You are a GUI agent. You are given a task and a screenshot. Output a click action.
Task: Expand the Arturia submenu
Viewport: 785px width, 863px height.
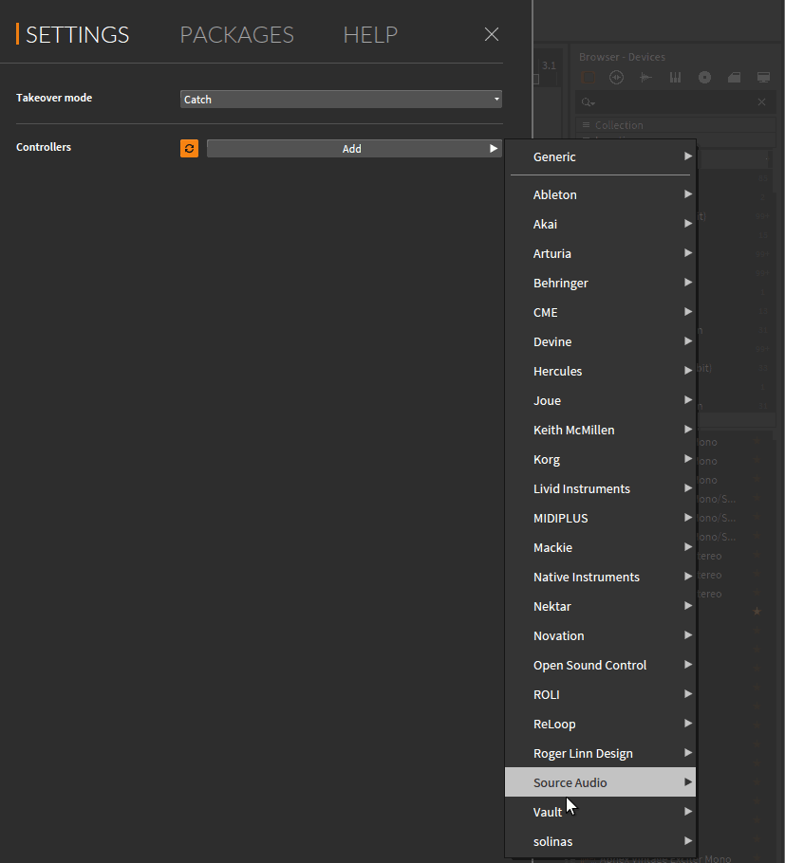tap(601, 254)
